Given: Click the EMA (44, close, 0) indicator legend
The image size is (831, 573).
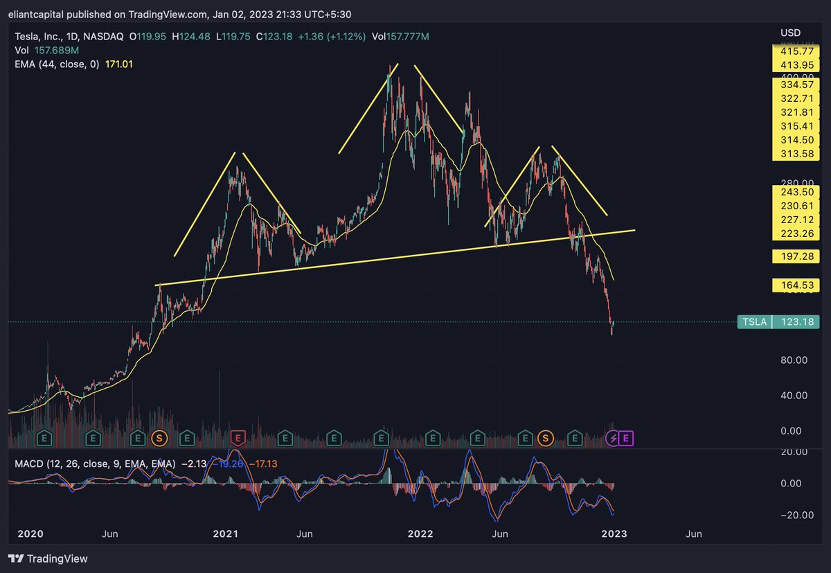Looking at the screenshot, I should pyautogui.click(x=58, y=64).
